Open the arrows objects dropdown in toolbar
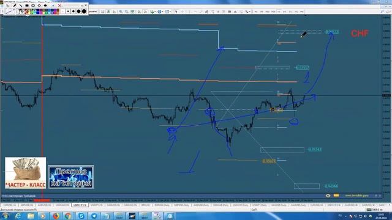This screenshot has height=220, width=392. pyautogui.click(x=247, y=12)
